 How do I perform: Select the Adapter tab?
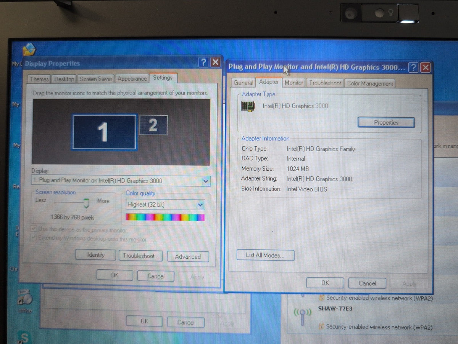(269, 82)
